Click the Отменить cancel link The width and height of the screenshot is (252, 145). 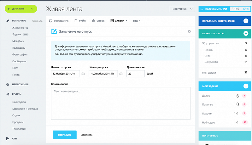tap(86, 135)
